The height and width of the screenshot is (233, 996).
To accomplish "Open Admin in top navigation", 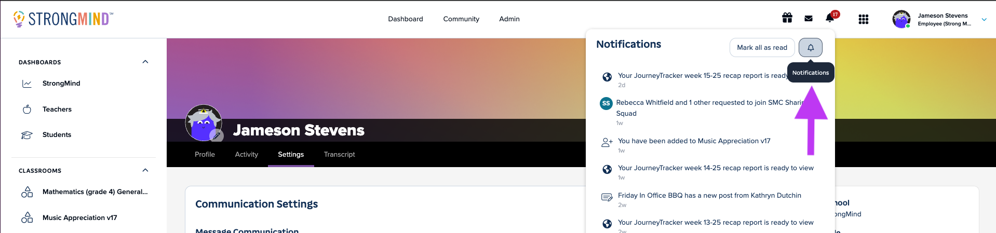I will tap(509, 19).
